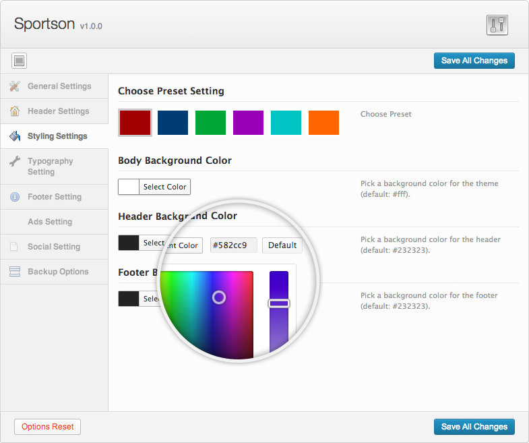Choose the navy blue preset swatch

173,123
